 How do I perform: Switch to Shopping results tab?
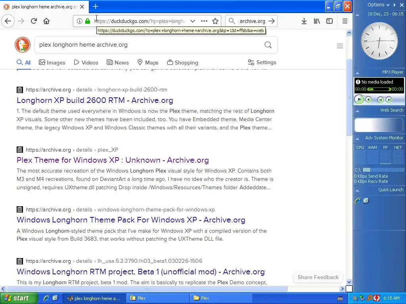tap(182, 63)
